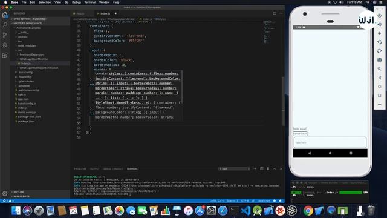Open the Extensions view in activity bar
This screenshot has height=218, width=387.
(x=5, y=55)
